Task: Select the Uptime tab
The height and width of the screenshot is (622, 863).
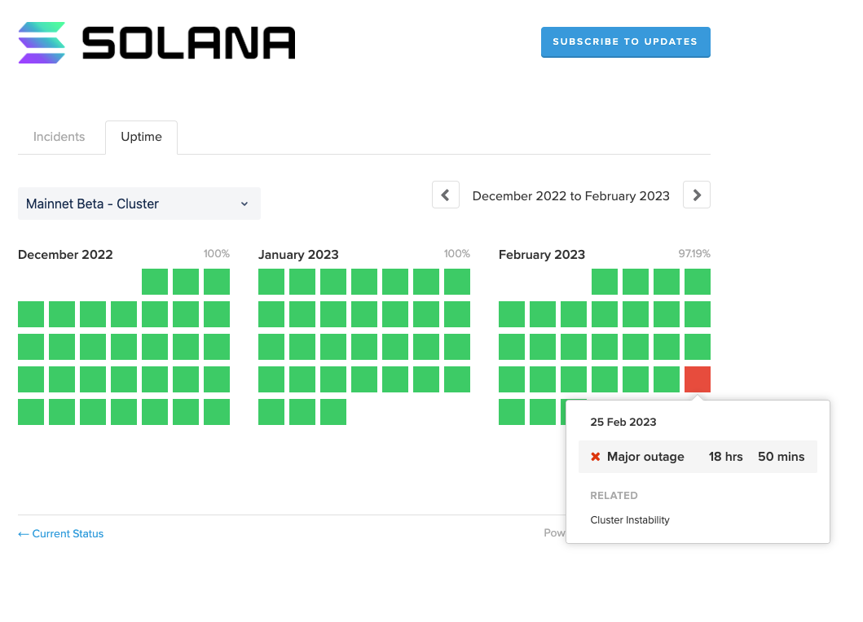Action: (x=142, y=137)
